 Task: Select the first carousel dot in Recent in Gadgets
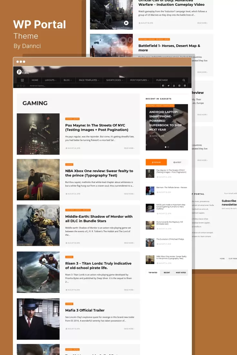tap(165, 147)
